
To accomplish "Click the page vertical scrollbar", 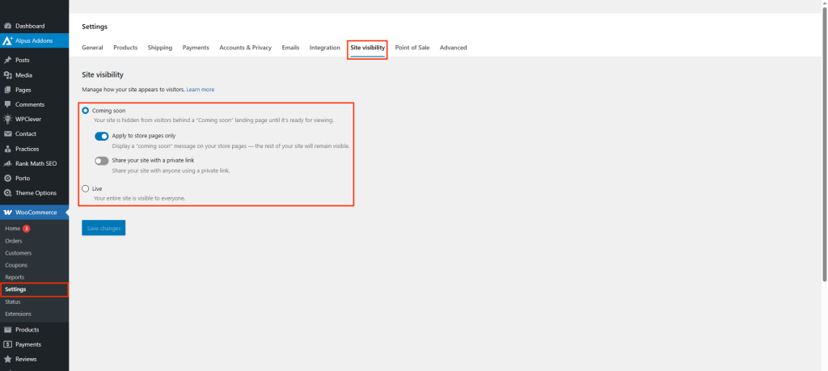I will pos(824,145).
